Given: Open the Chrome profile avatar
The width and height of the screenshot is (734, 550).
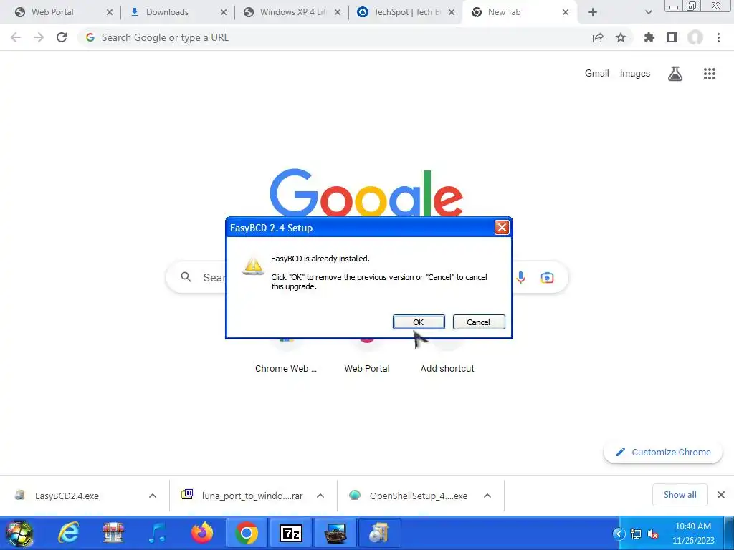Looking at the screenshot, I should click(x=695, y=37).
